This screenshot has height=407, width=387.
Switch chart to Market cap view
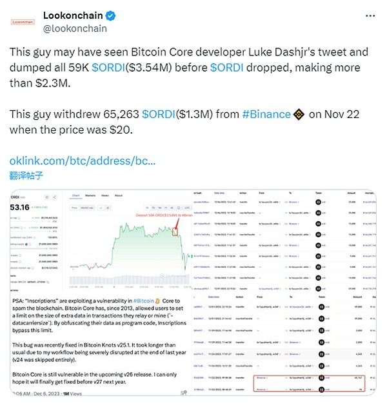point(88,208)
